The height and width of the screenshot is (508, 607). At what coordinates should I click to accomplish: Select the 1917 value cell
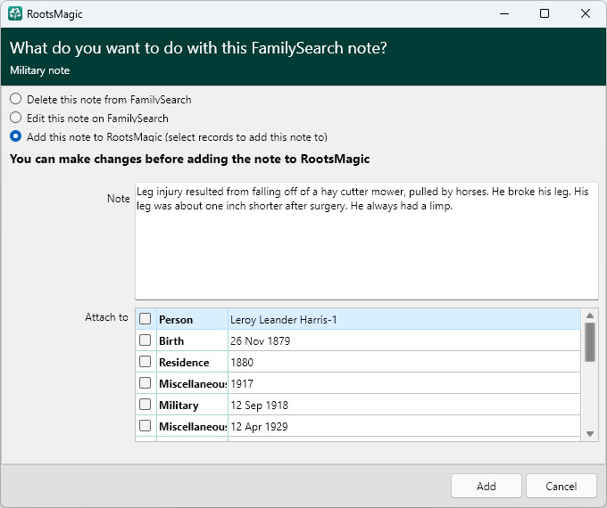(x=404, y=383)
